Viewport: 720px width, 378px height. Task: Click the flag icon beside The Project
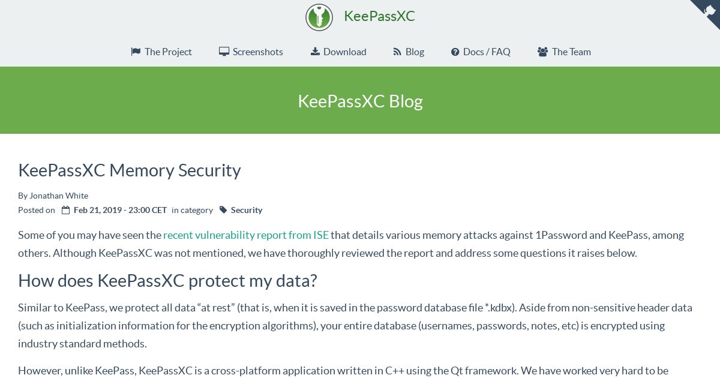click(136, 52)
